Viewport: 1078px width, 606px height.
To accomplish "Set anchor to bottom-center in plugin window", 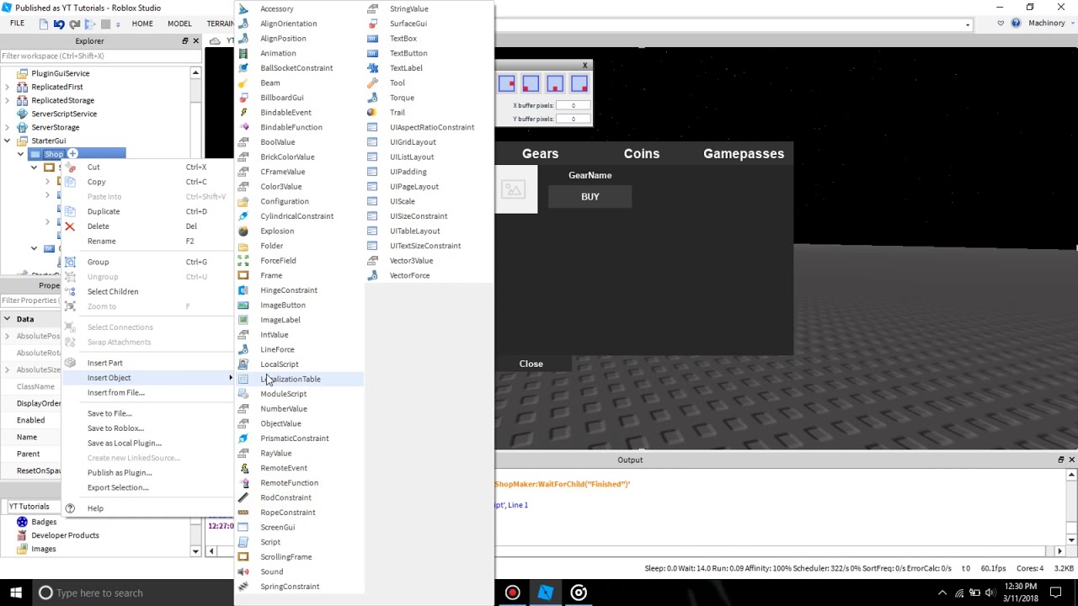I will pos(555,83).
